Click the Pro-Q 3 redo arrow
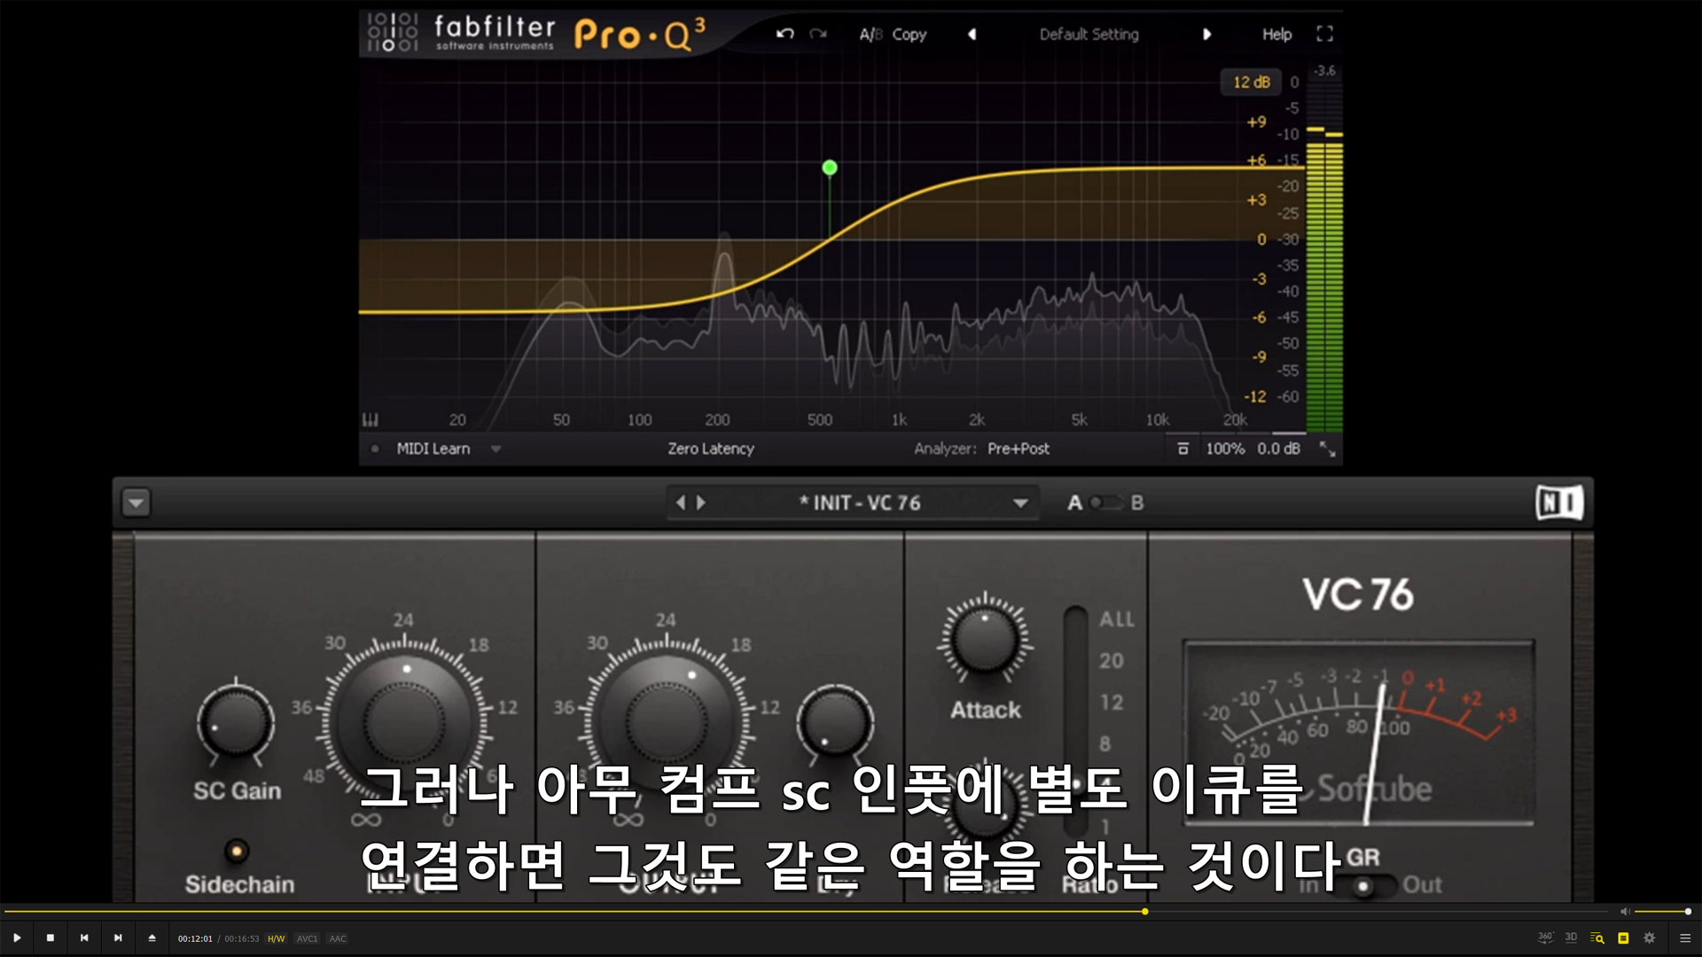 click(818, 34)
